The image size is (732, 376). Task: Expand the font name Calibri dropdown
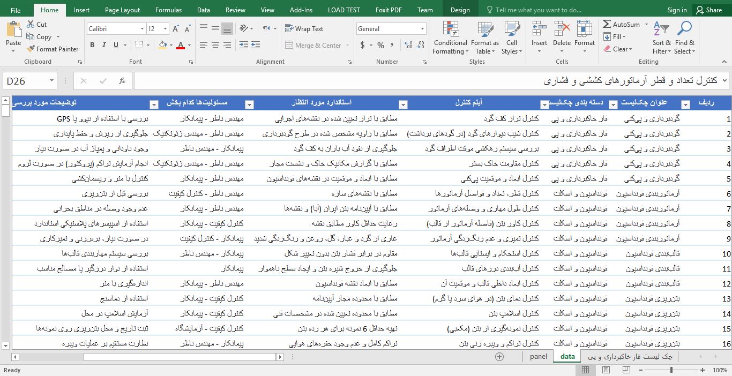(142, 29)
